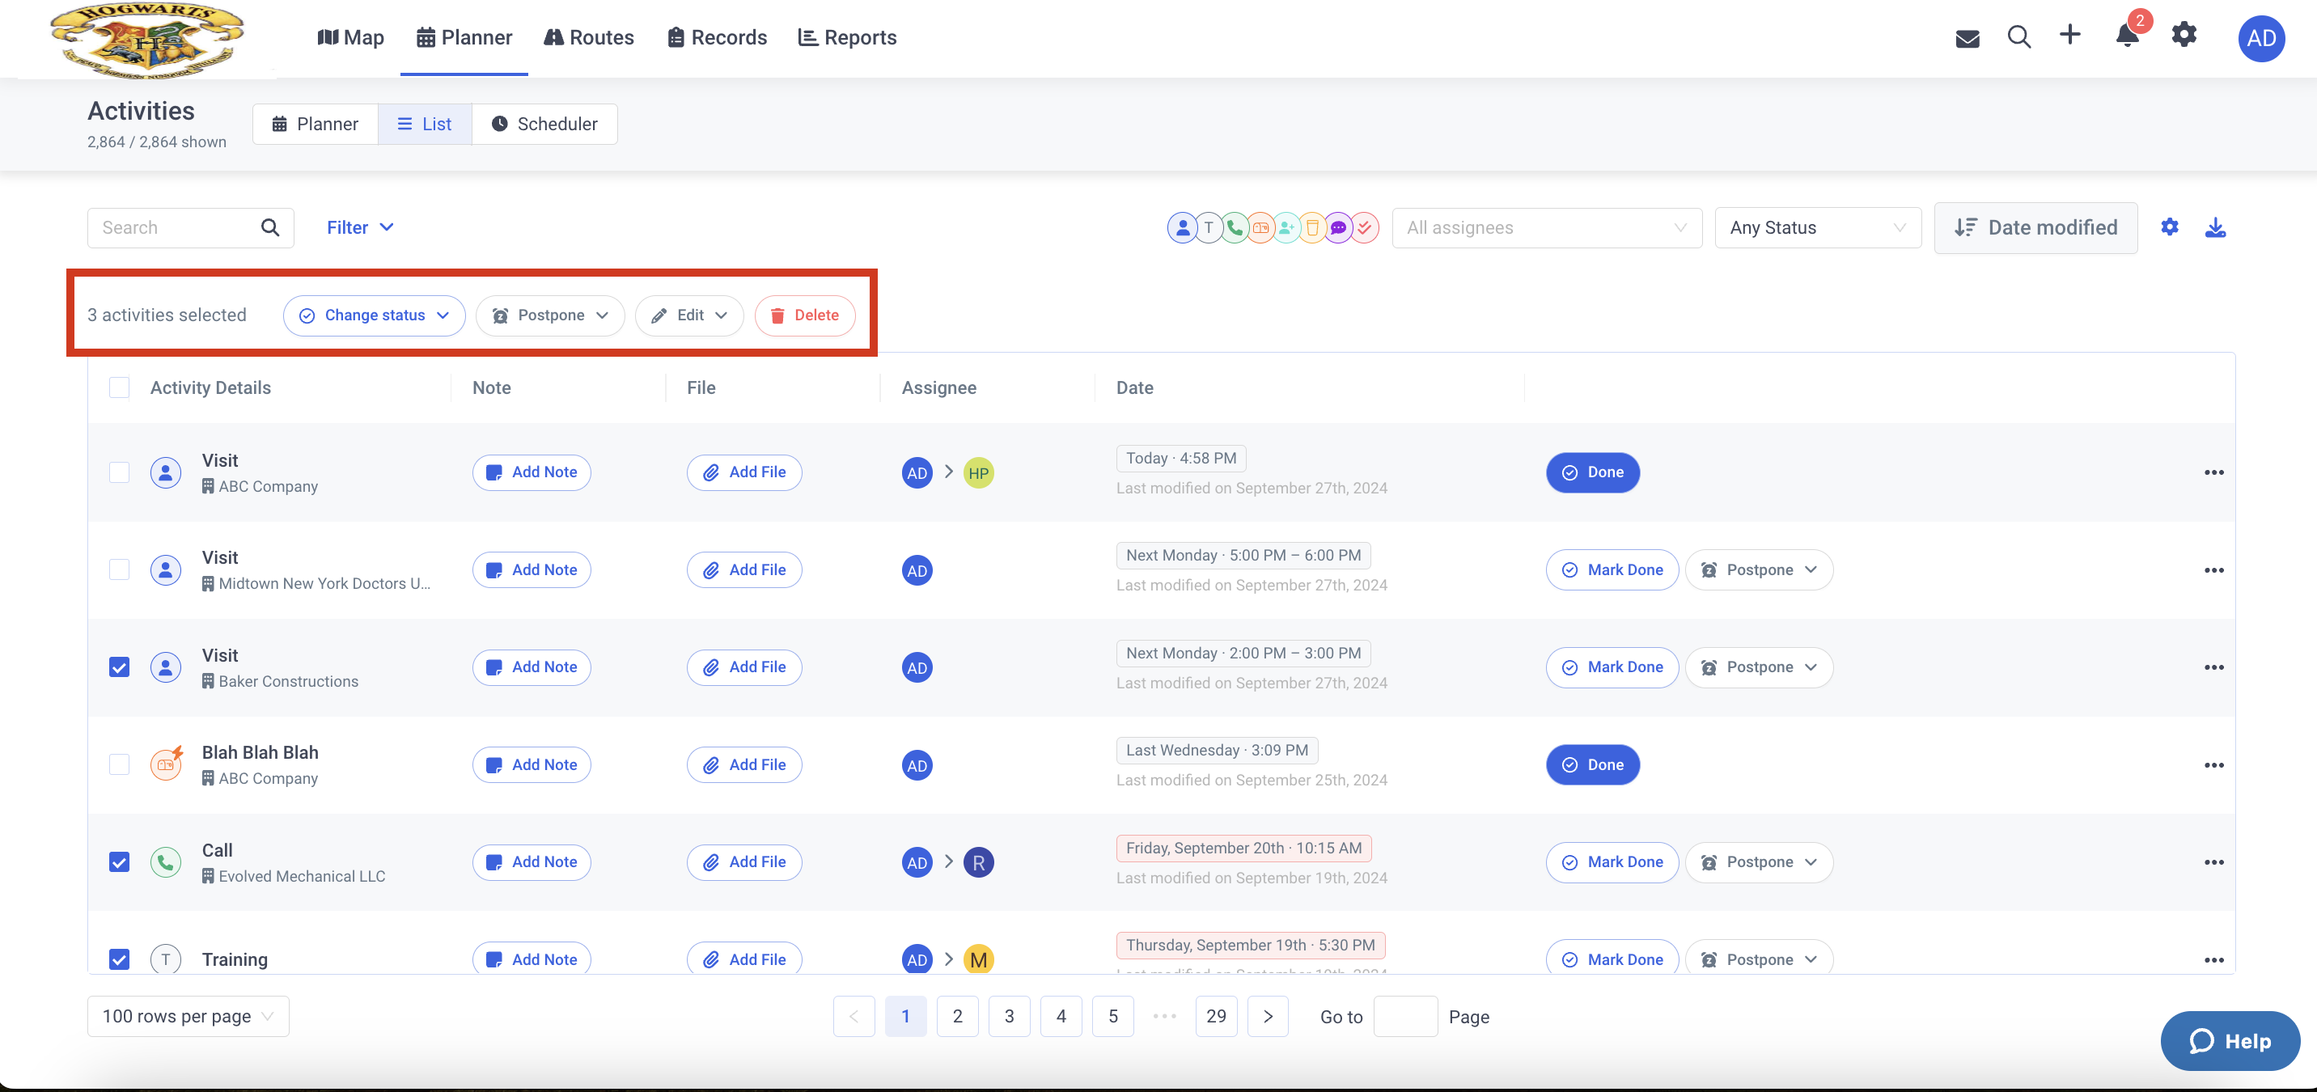Open notifications bell with 2 badge

pyautogui.click(x=2127, y=35)
